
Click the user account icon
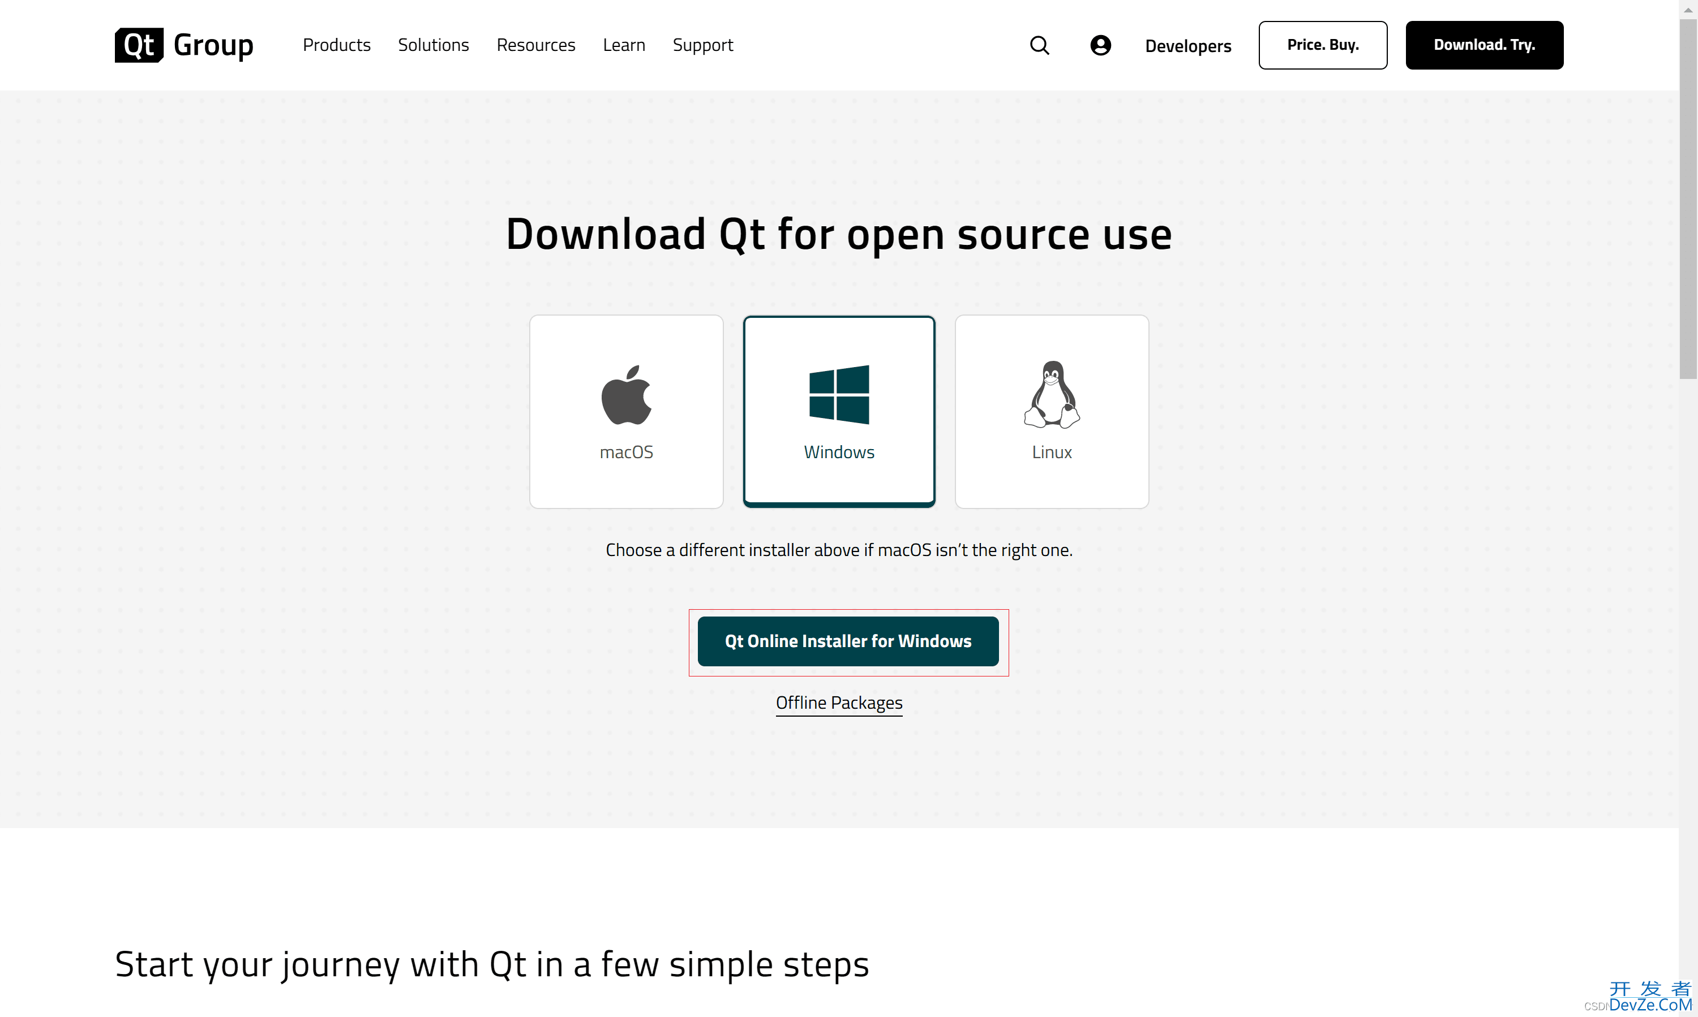(x=1100, y=45)
